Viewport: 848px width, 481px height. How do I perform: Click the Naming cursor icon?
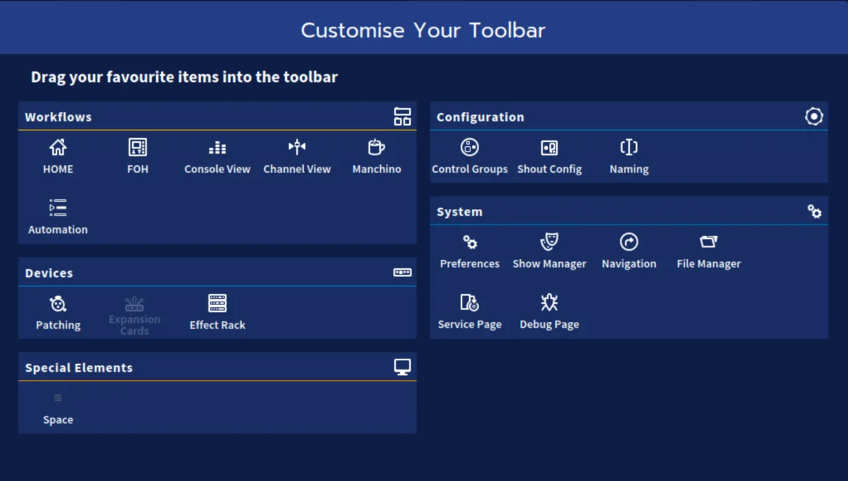629,147
